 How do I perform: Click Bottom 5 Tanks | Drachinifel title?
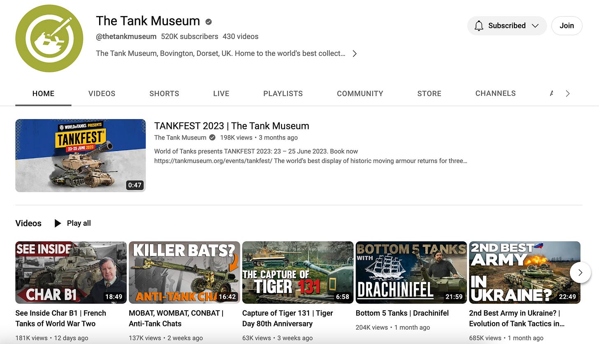pyautogui.click(x=402, y=313)
